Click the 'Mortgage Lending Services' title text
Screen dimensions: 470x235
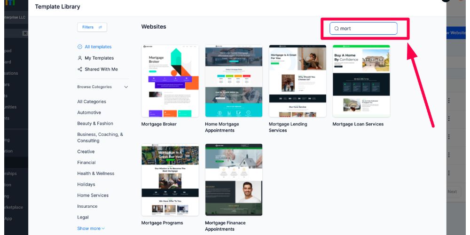click(288, 127)
